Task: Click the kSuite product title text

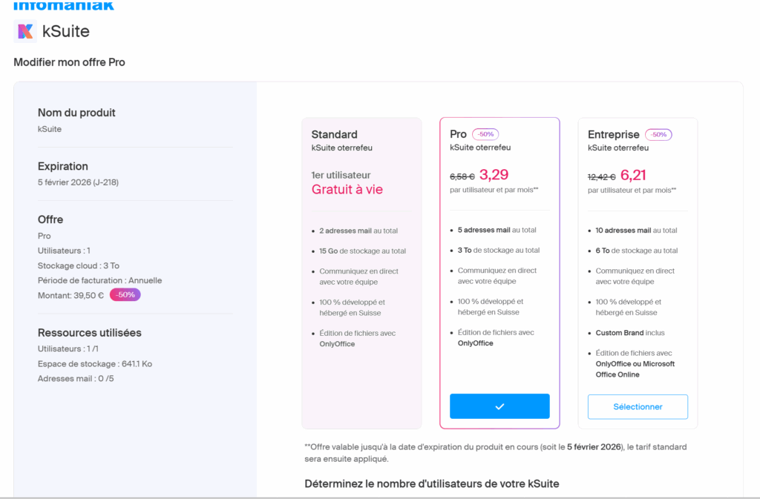Action: (66, 31)
